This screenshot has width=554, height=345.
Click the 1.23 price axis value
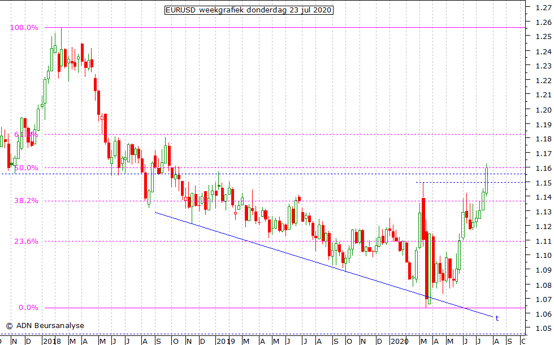(x=543, y=66)
